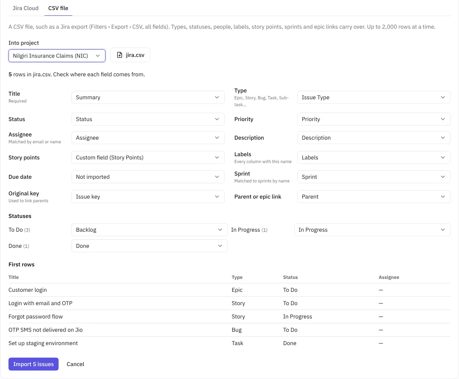This screenshot has width=459, height=379.
Task: Open the Assignee field mapping dropdown
Action: [148, 138]
